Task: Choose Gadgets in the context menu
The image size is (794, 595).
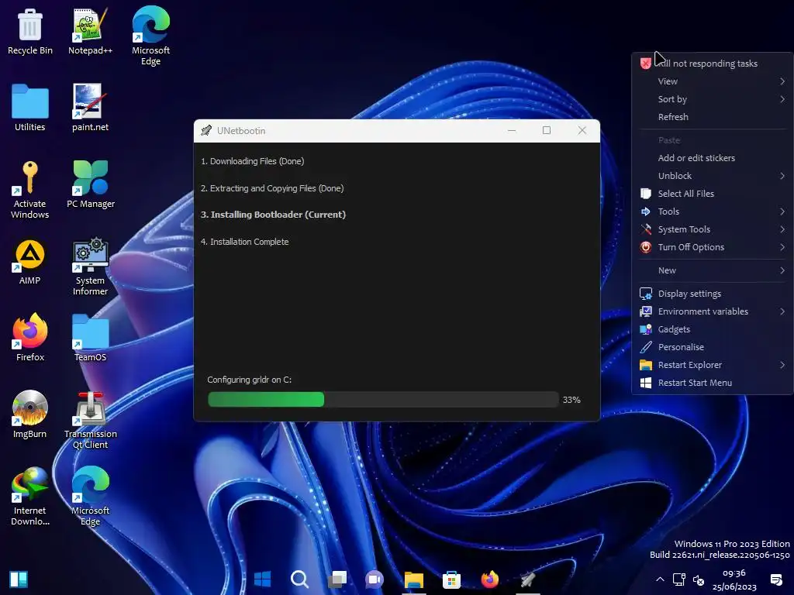Action: tap(713, 329)
